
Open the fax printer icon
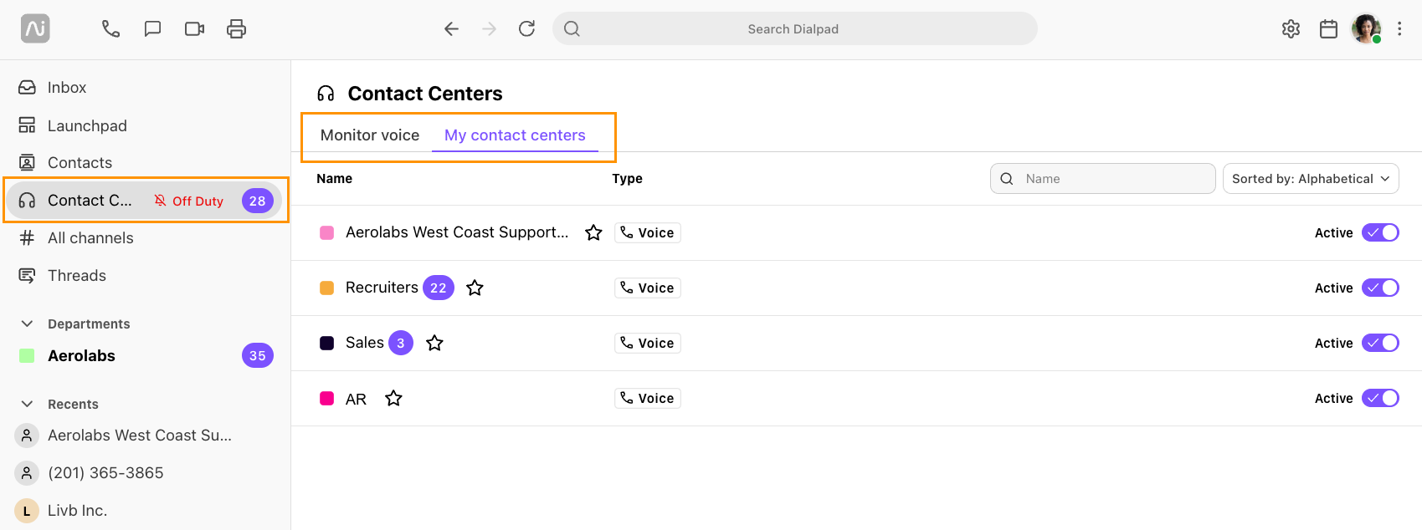237,29
